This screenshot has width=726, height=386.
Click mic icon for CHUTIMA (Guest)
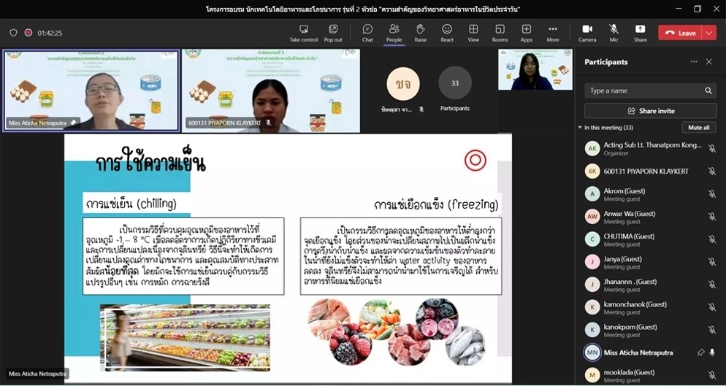pyautogui.click(x=711, y=239)
